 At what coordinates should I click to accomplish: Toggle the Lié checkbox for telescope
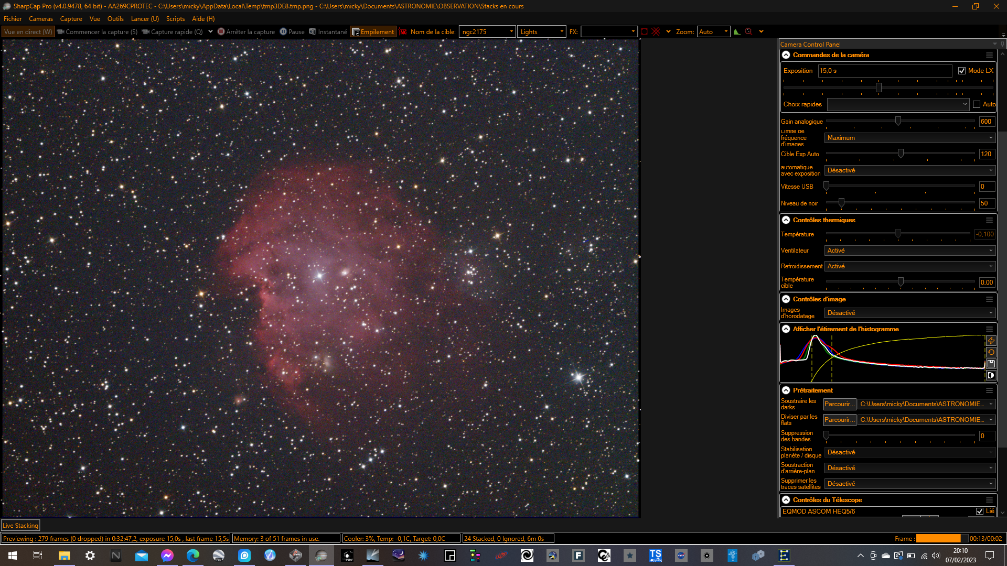point(980,511)
